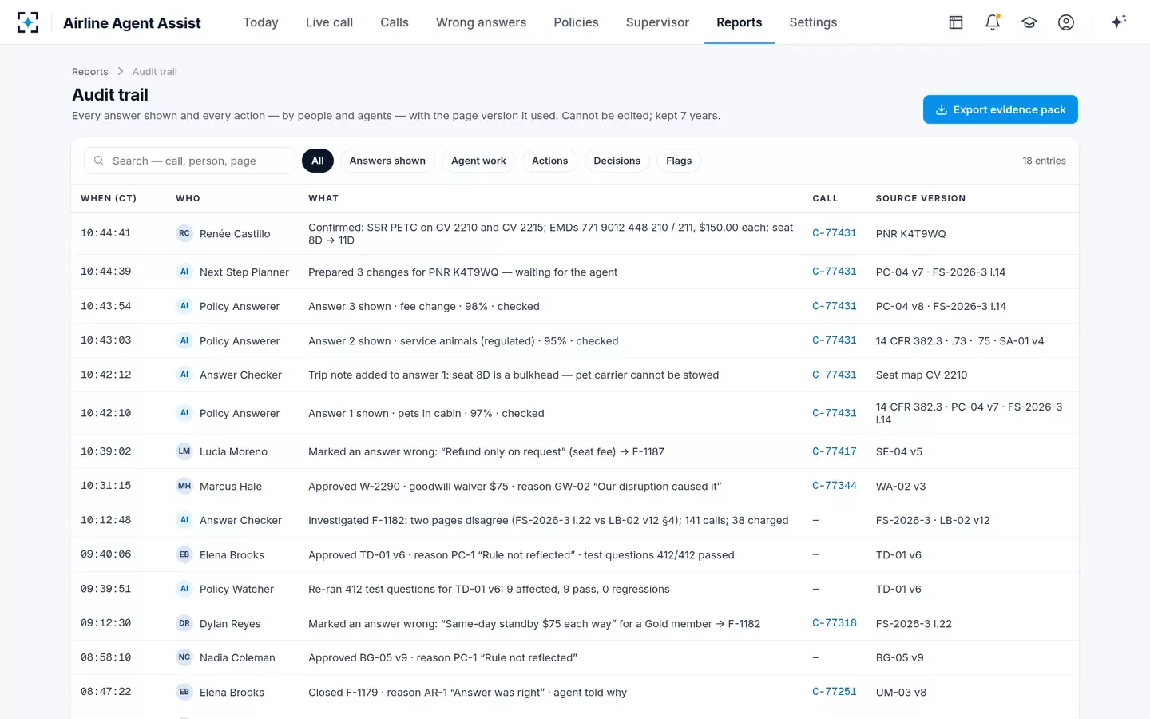Filter entries by Answers shown
Screen dimensions: 1150x719
387,161
